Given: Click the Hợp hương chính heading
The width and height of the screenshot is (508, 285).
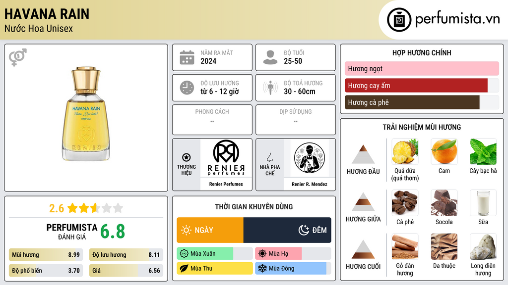Looking at the screenshot, I should coord(422,52).
